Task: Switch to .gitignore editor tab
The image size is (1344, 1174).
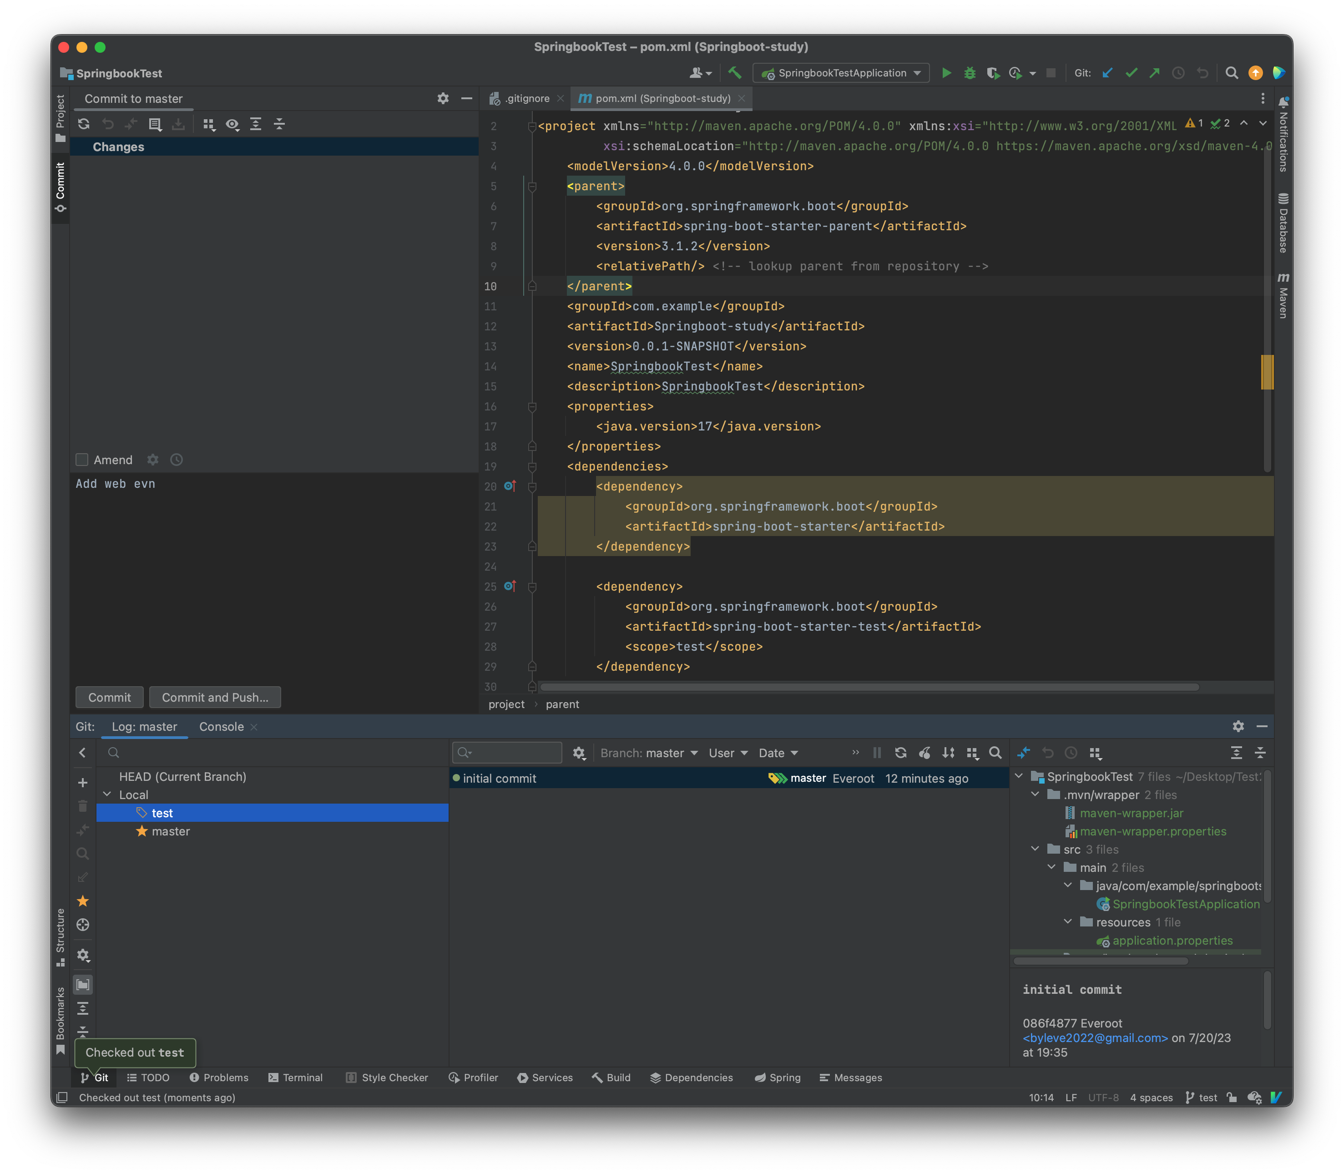Action: coord(526,98)
